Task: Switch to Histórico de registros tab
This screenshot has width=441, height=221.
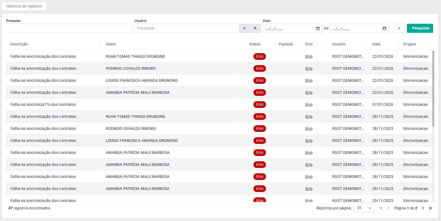Action: [x=24, y=6]
